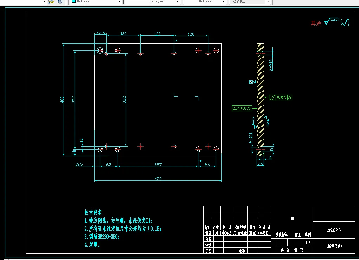The width and height of the screenshot is (359, 260).
Task: Select the 25 thickness dimension
Action: coord(260,164)
